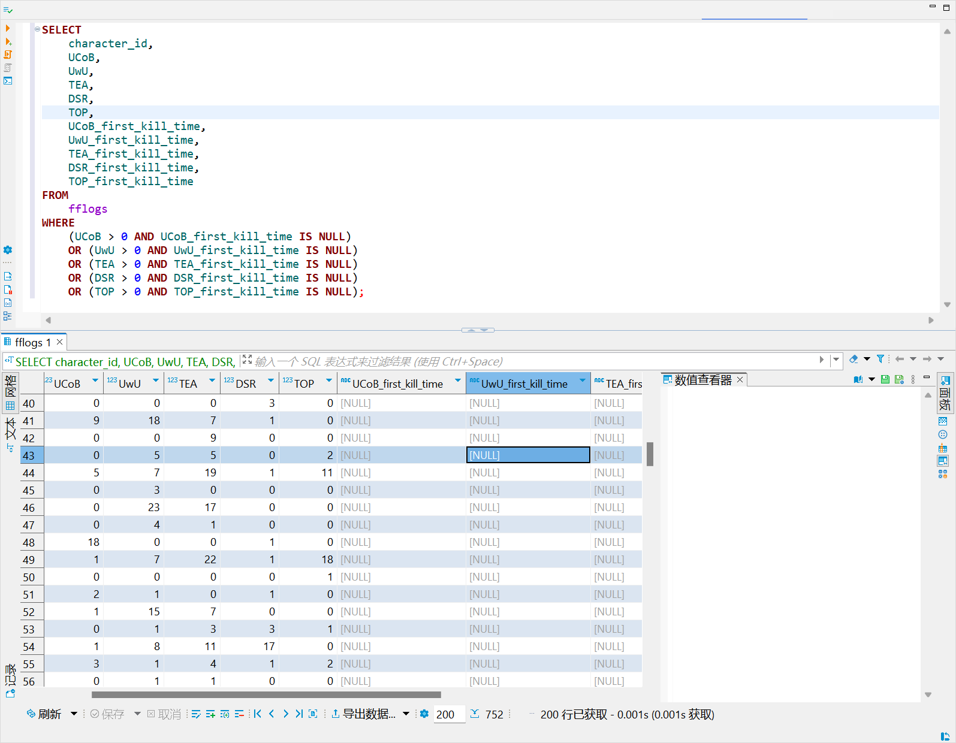Screen dimensions: 956x743
Task: Open DSR column sort dropdown
Action: pos(271,380)
